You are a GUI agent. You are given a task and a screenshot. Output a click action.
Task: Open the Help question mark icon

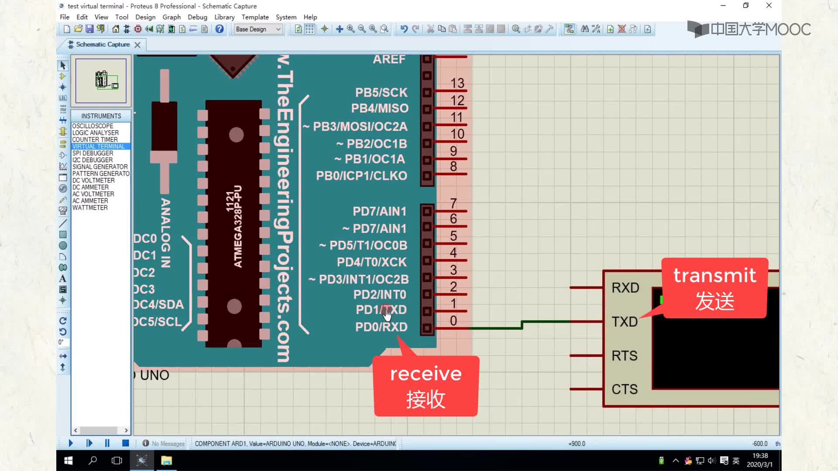pos(220,29)
